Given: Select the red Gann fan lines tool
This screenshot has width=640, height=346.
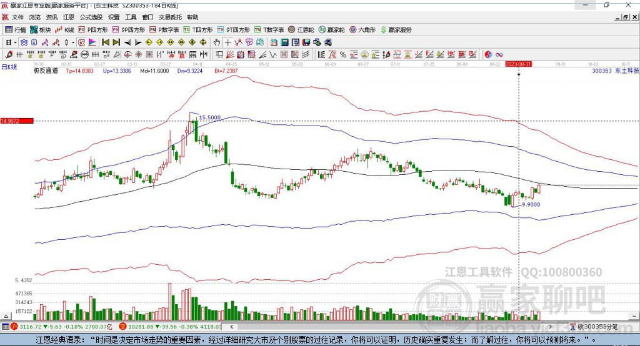Looking at the screenshot, I should click(x=230, y=55).
